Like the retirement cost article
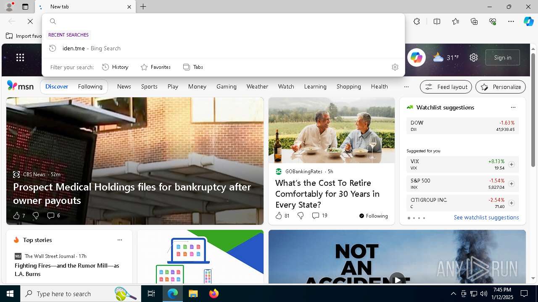 (282, 216)
